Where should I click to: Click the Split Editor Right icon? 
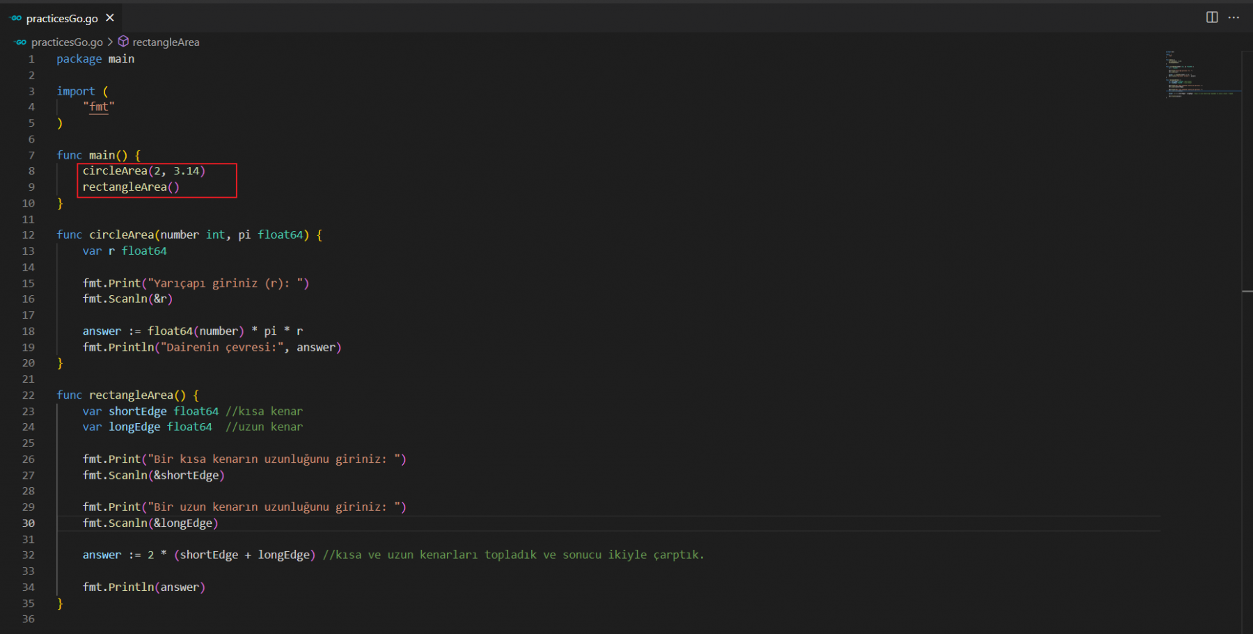tap(1212, 17)
